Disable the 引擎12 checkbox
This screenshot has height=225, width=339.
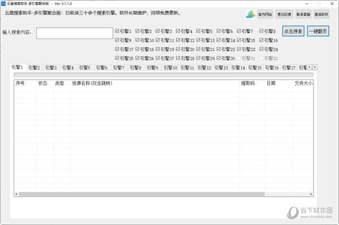click(x=178, y=40)
